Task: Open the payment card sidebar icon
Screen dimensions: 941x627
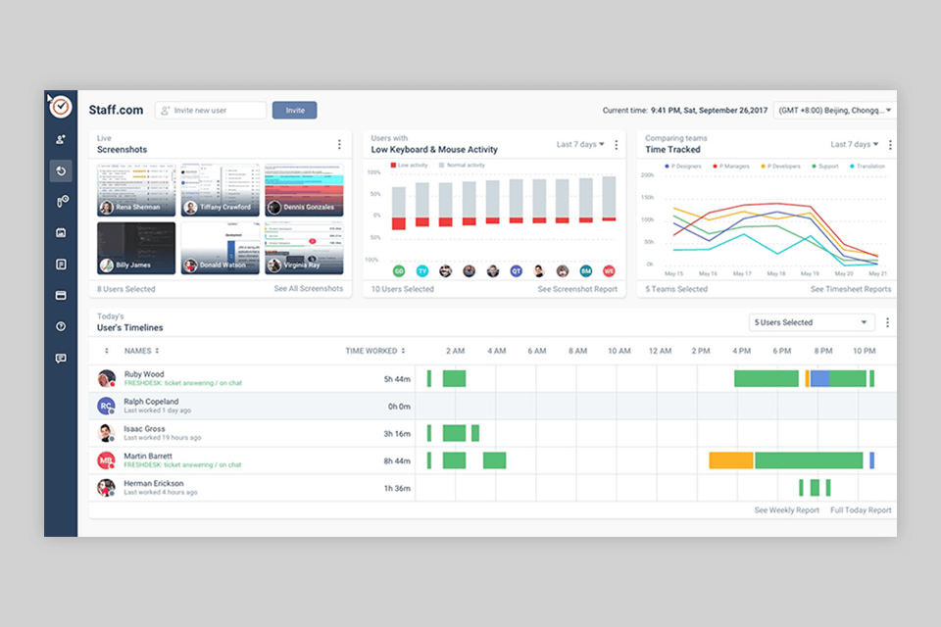Action: tap(61, 295)
